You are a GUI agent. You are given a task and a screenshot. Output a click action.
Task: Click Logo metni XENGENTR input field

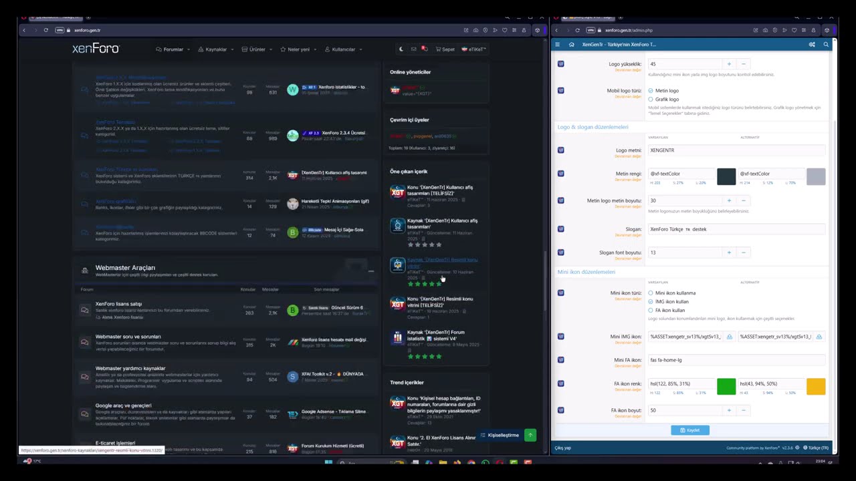(x=736, y=150)
